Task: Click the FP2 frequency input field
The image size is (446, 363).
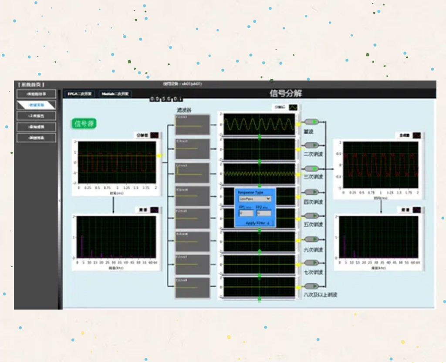Action: click(264, 213)
